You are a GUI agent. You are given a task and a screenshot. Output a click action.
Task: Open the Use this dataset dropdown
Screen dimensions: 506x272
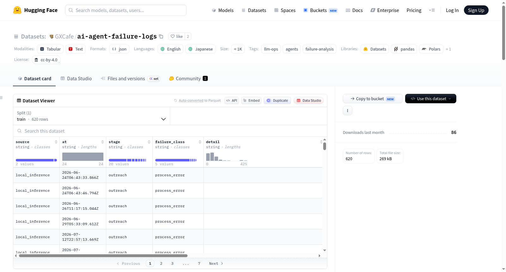click(x=430, y=99)
